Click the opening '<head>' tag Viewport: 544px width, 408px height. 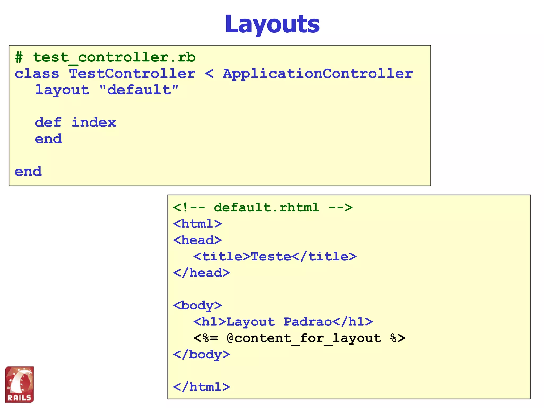pos(197,240)
